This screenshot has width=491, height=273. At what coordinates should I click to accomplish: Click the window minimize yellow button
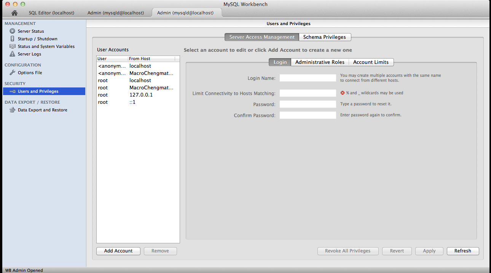point(15,4)
